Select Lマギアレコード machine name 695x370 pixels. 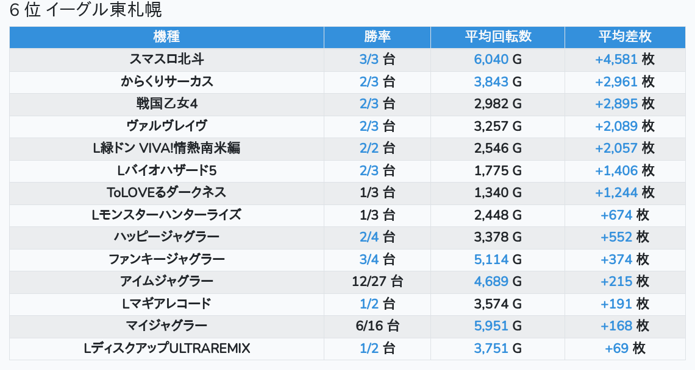[x=166, y=304]
